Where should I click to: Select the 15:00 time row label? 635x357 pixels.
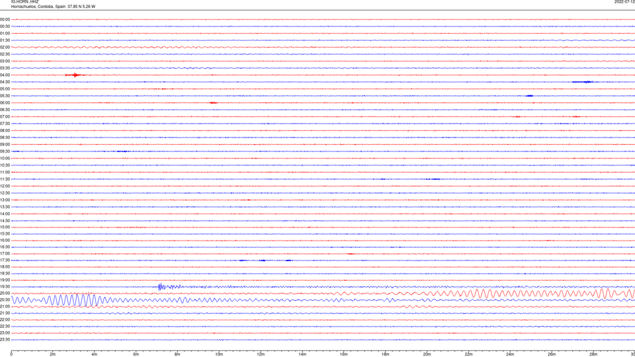5,227
